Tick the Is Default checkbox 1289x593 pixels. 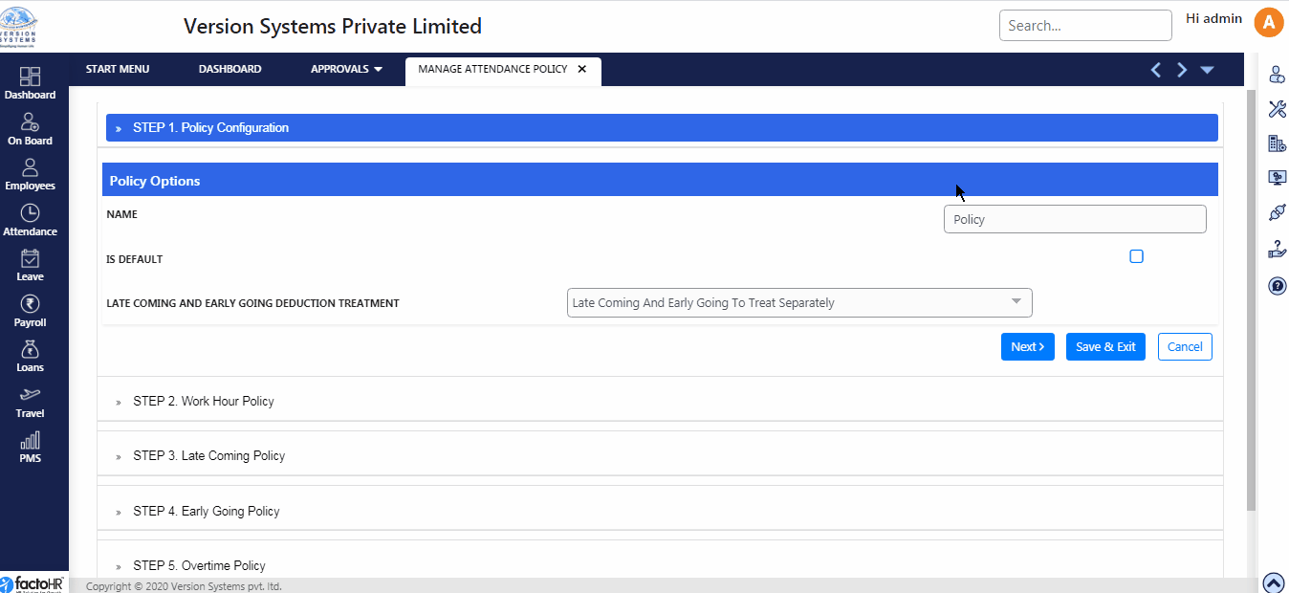pos(1136,256)
